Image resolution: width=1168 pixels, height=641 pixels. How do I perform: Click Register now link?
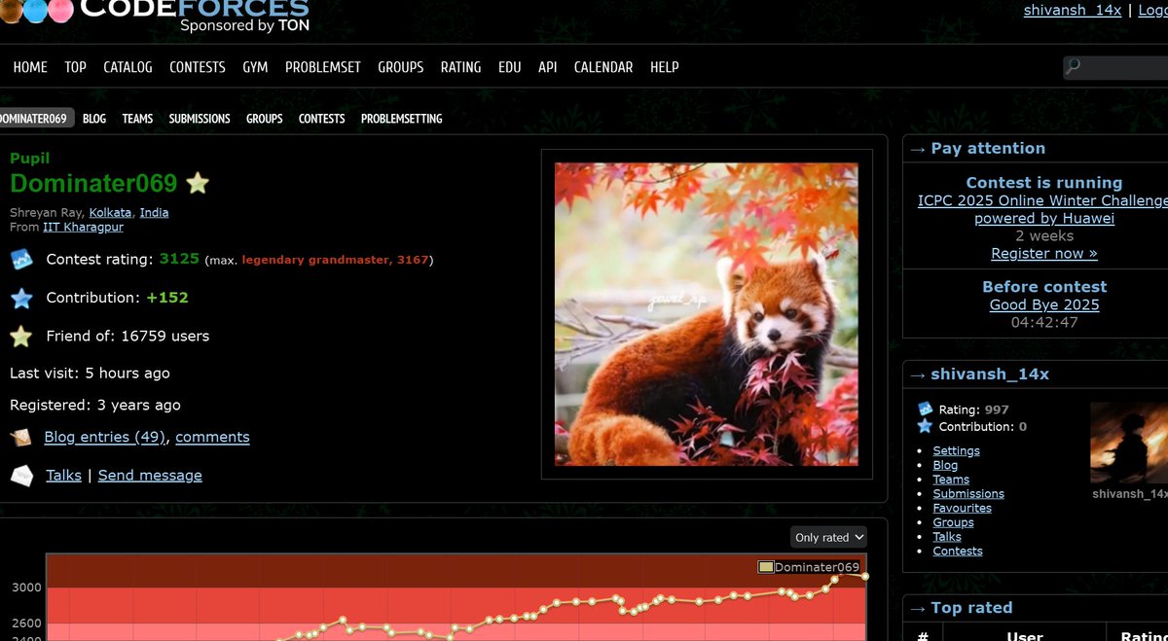(x=1043, y=253)
